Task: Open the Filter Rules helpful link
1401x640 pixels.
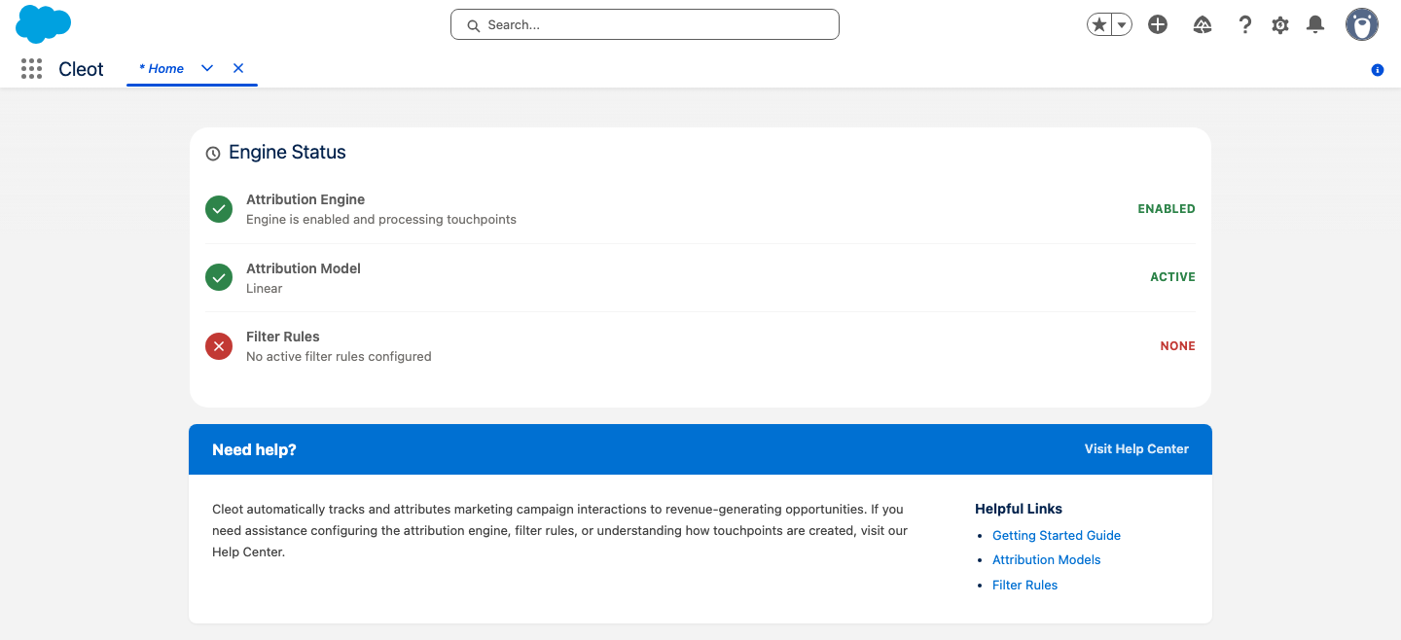Action: point(1024,585)
